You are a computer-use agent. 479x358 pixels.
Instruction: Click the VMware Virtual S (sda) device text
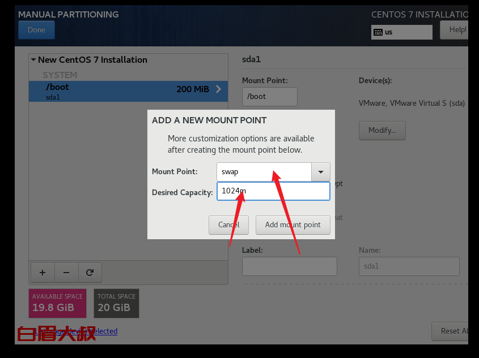412,103
